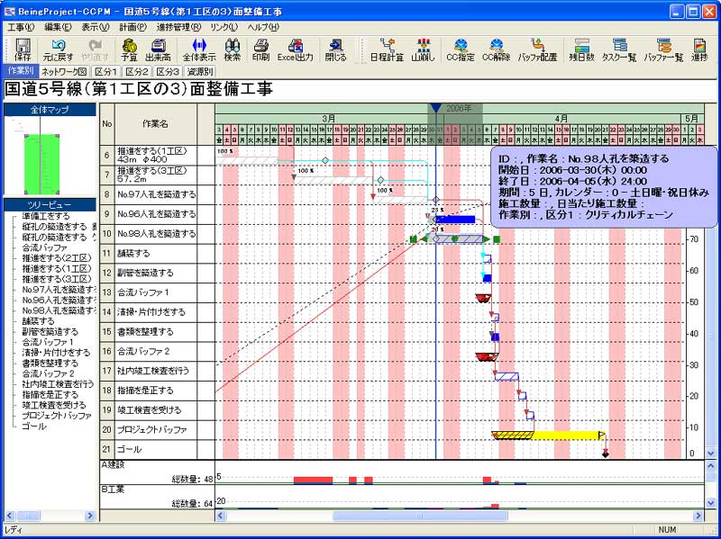
Task: Click the 印刷 (print) toolbar icon
Action: 260,49
